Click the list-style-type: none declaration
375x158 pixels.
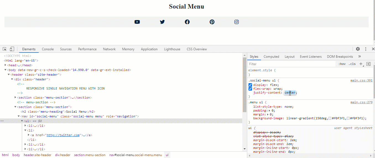[273, 107]
